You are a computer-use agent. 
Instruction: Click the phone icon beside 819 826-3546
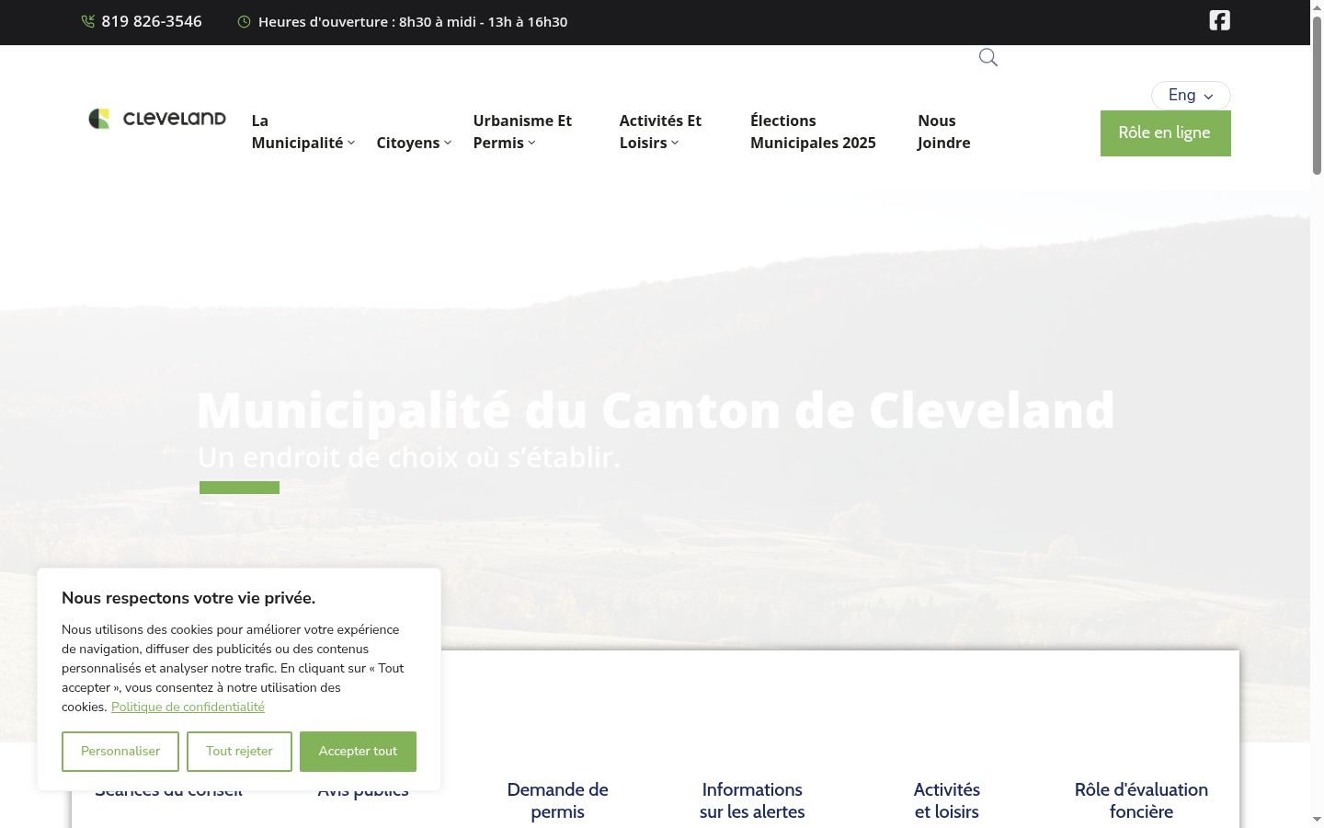point(88,21)
